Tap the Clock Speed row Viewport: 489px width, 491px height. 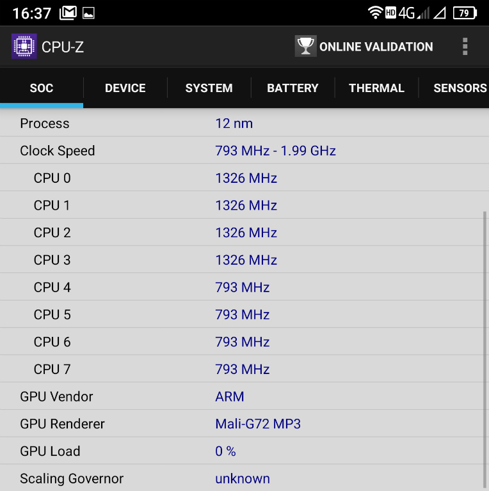[243, 151]
